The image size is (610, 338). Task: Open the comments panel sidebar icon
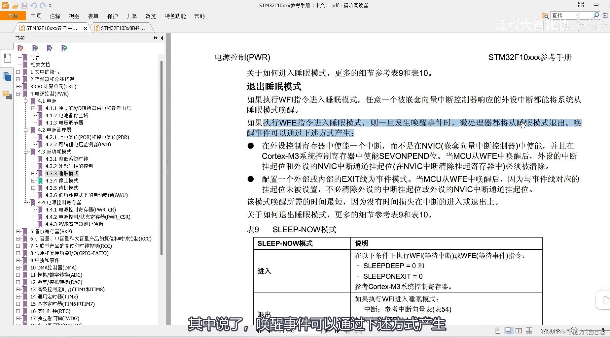(x=7, y=95)
